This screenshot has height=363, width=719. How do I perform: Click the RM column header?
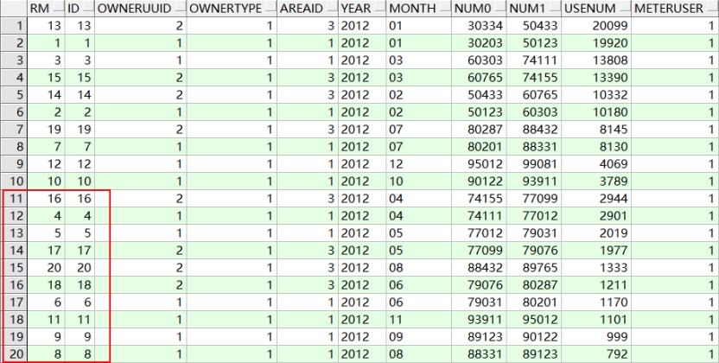[x=39, y=8]
